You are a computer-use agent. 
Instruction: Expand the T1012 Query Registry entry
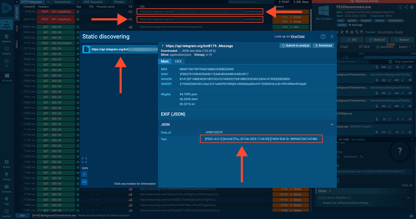[x=408, y=197]
